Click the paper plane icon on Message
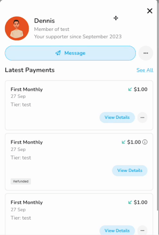The image size is (159, 235). click(x=58, y=53)
